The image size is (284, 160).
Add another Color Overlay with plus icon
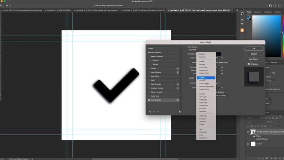[177, 84]
